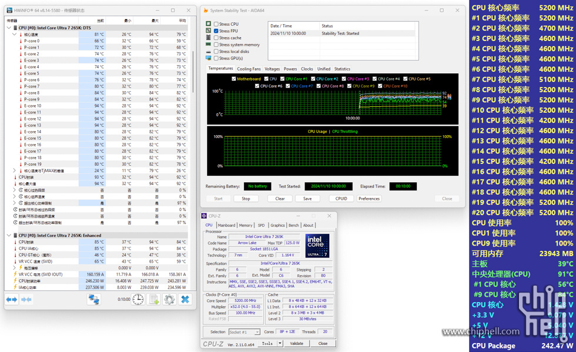
Task: Click the CPU-Z title bar app icon
Action: [205, 216]
